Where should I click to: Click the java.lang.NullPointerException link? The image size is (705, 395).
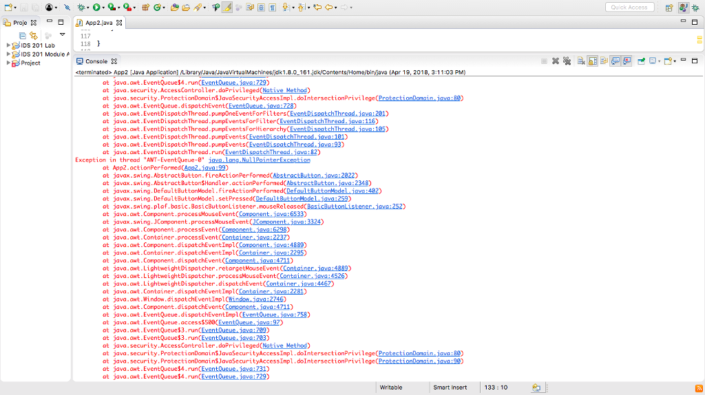tap(259, 160)
